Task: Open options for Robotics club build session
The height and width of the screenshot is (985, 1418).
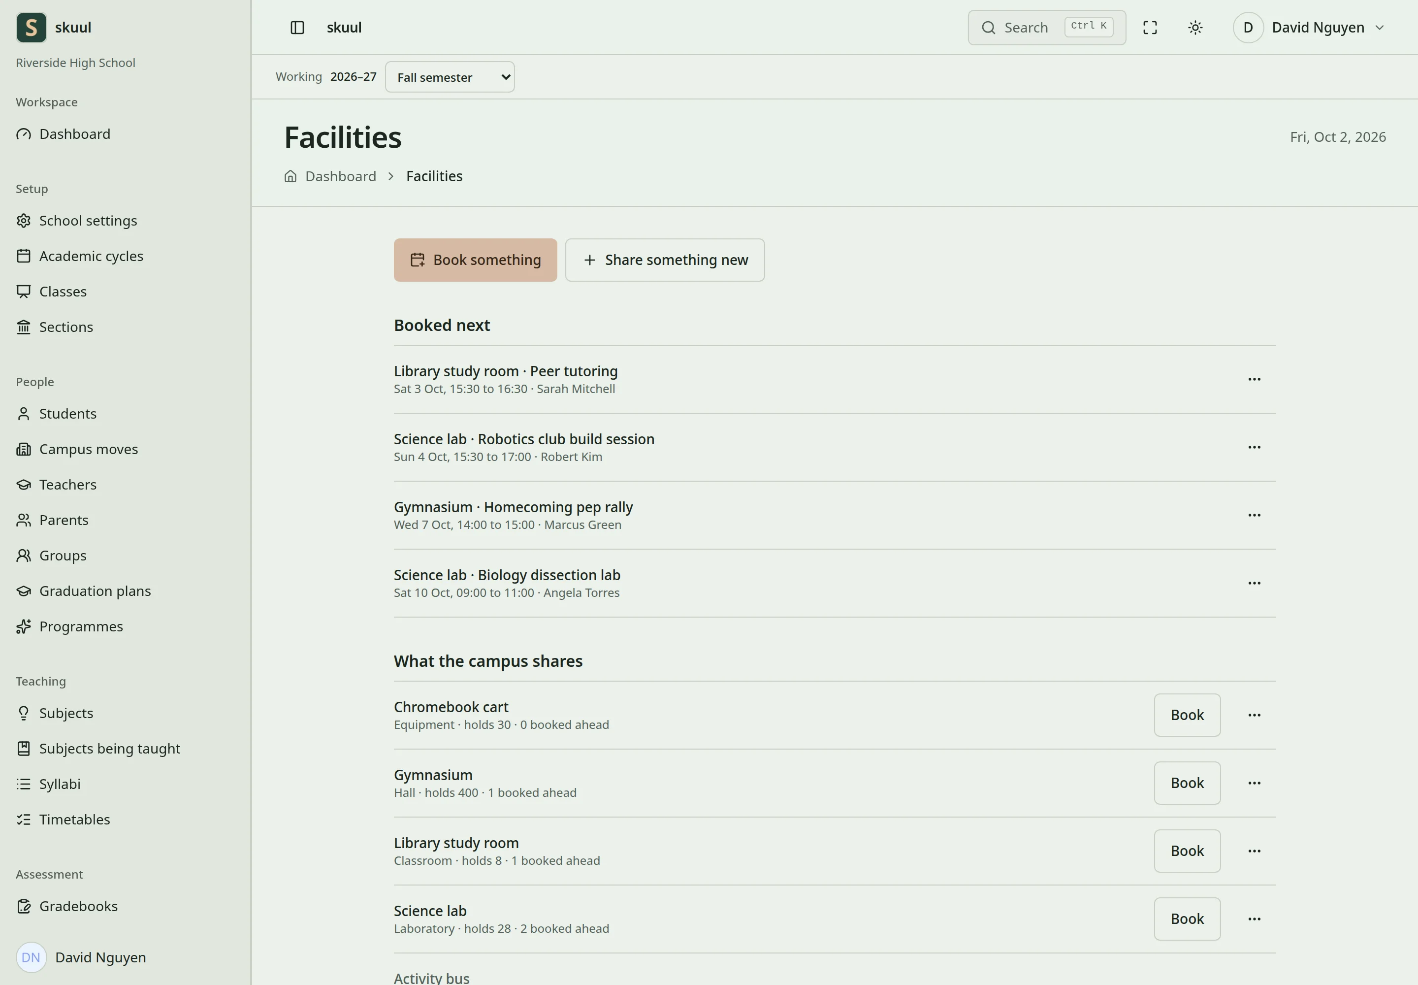Action: [x=1254, y=447]
